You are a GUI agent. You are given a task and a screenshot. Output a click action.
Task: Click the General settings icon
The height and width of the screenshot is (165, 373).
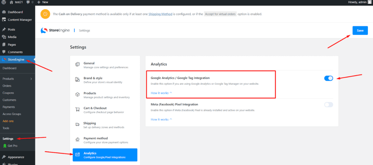[77, 65]
